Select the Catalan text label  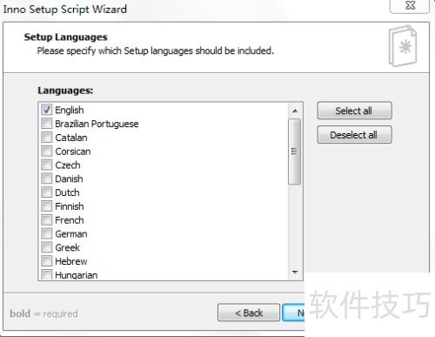[x=71, y=138]
